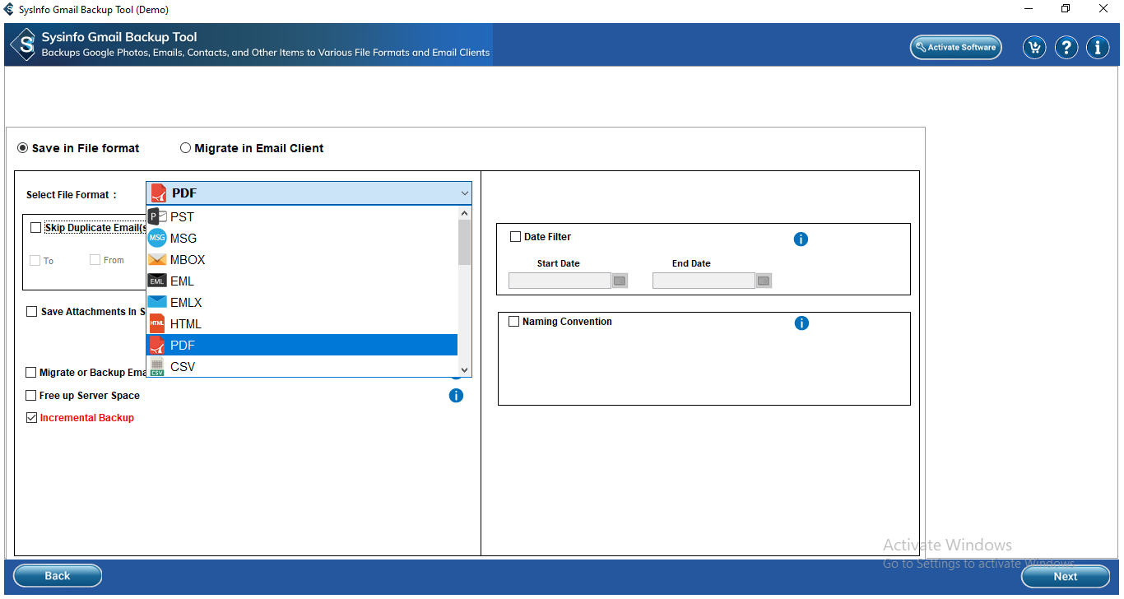The height and width of the screenshot is (599, 1124).
Task: Collapse the Select File Format dropdown
Action: coord(465,193)
